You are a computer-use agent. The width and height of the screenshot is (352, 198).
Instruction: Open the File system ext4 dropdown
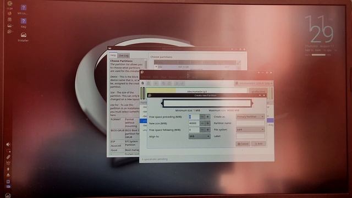(250, 130)
